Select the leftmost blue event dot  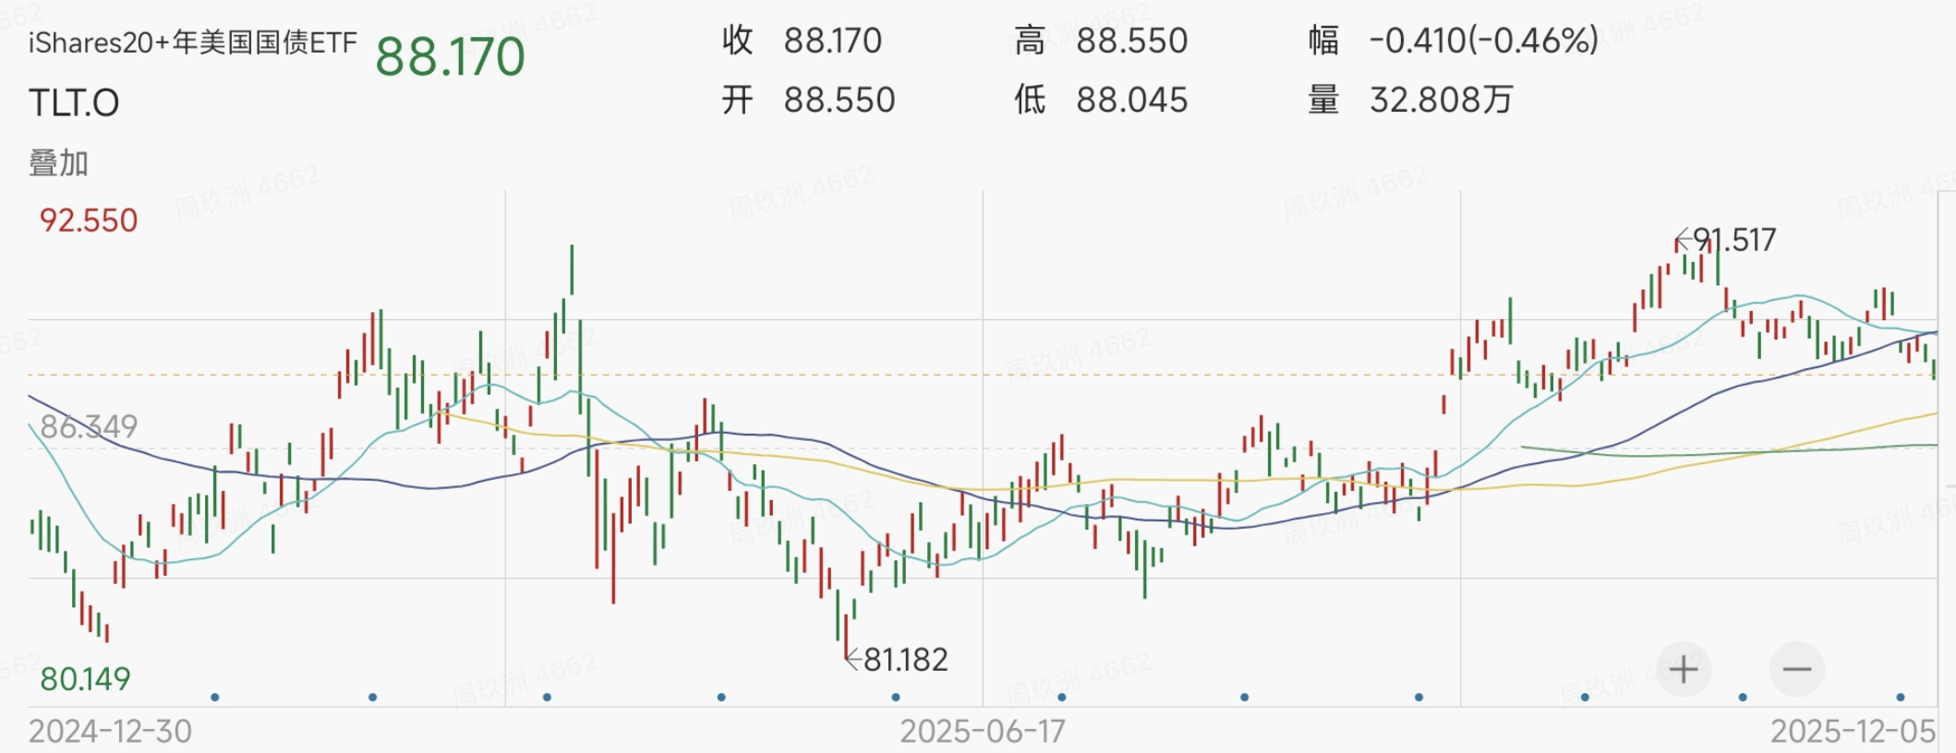[x=214, y=698]
